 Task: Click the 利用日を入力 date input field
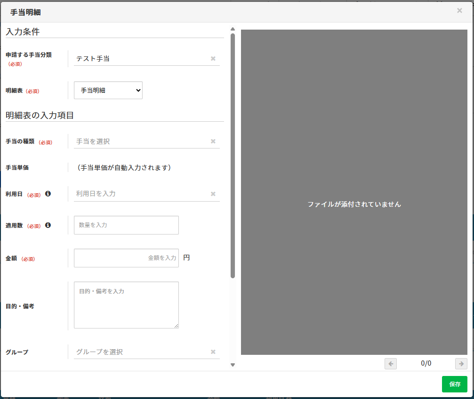click(141, 194)
